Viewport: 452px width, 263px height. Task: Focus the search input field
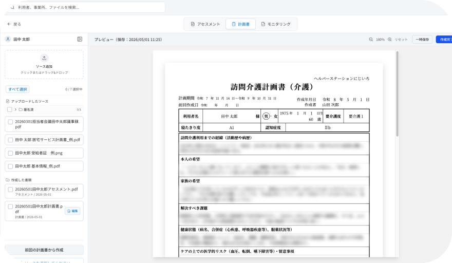tap(86, 8)
